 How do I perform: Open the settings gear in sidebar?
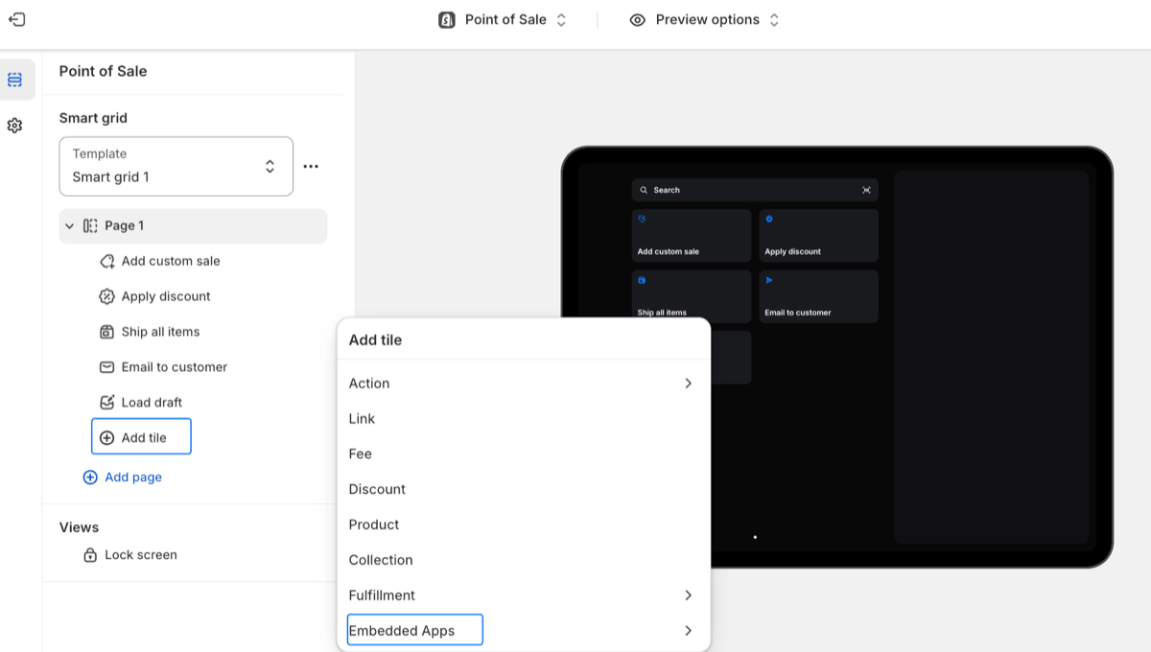[14, 126]
